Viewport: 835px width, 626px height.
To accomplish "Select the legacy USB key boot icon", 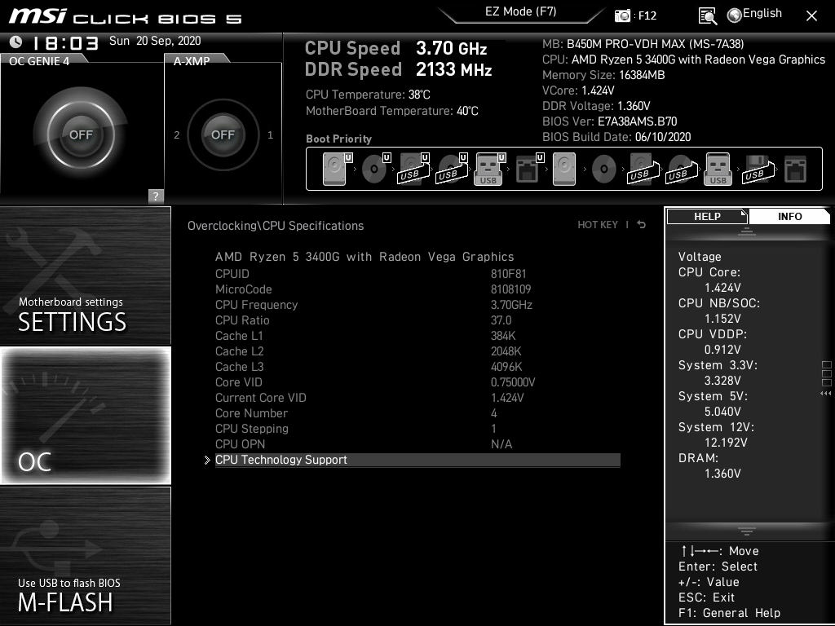I will pyautogui.click(x=718, y=169).
